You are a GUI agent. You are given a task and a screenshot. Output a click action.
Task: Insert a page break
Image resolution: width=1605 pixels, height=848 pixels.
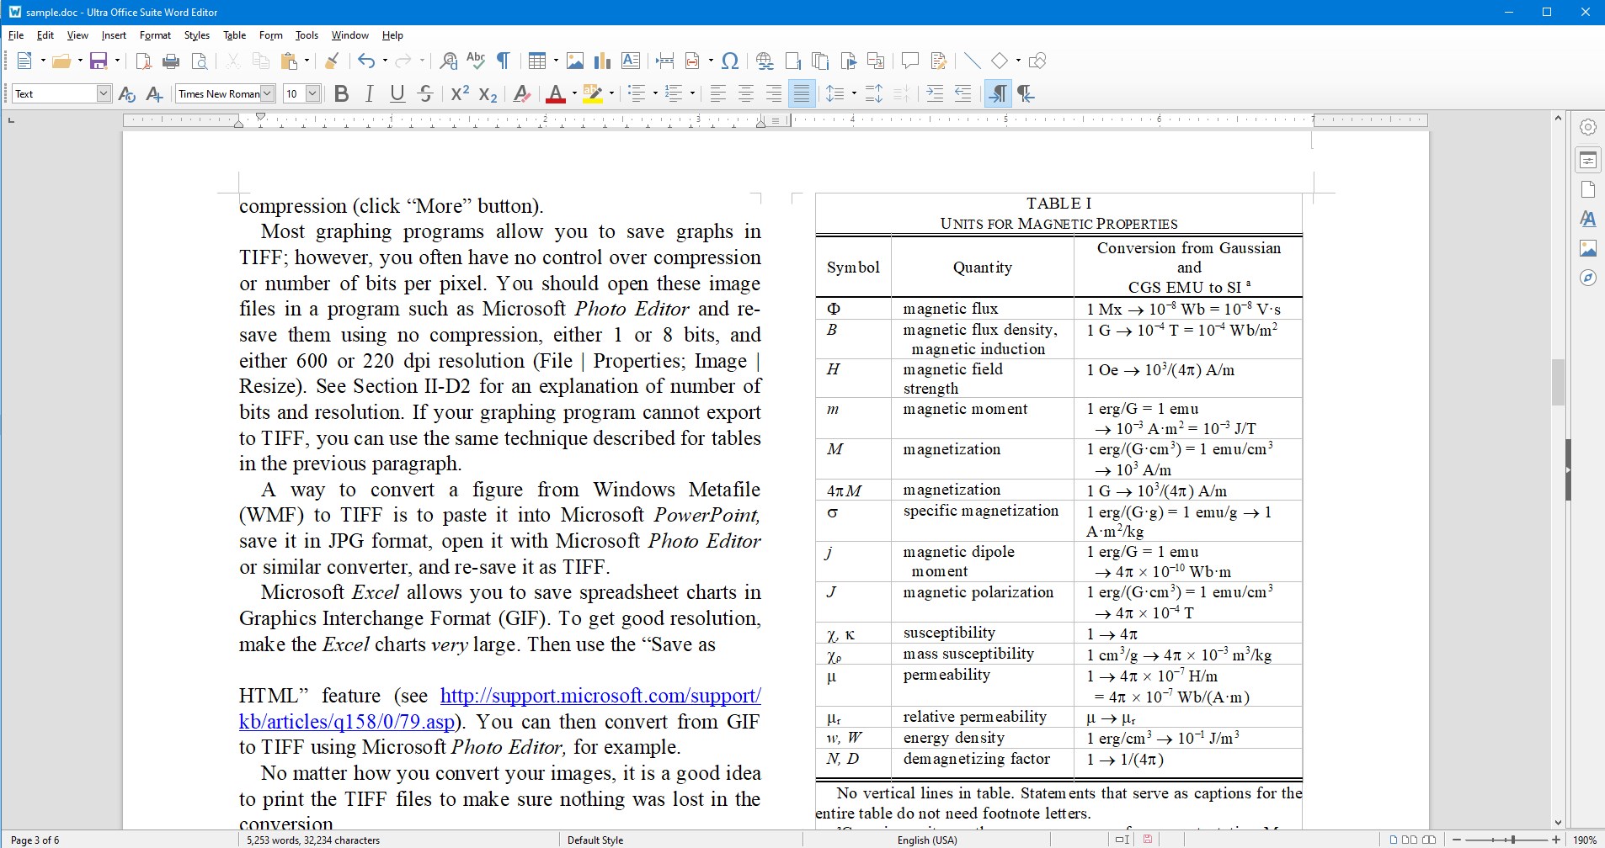coord(664,61)
